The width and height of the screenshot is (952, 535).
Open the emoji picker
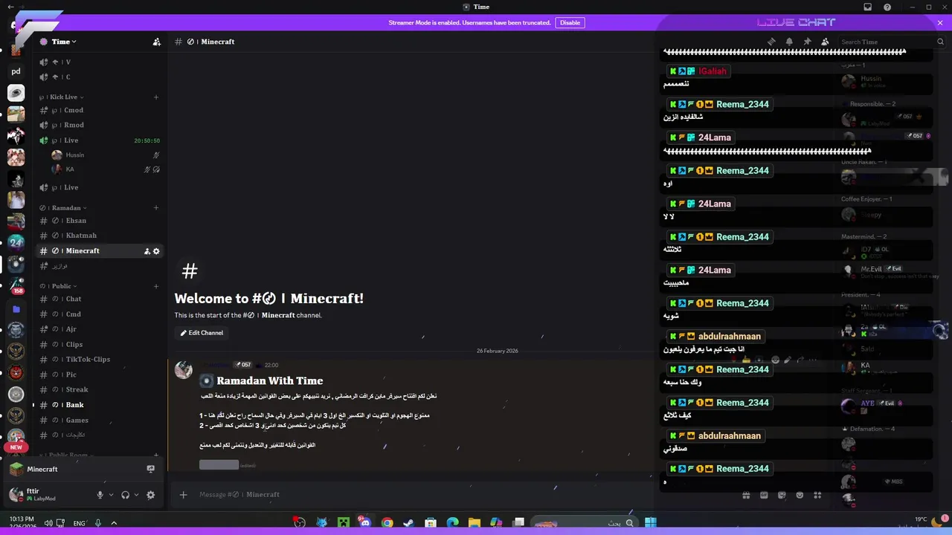point(800,495)
